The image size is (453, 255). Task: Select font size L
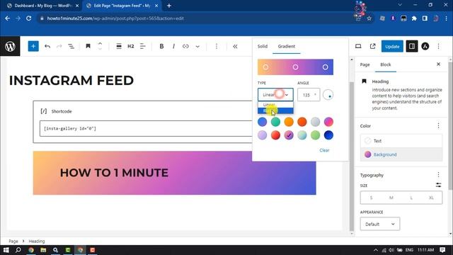(x=411, y=198)
